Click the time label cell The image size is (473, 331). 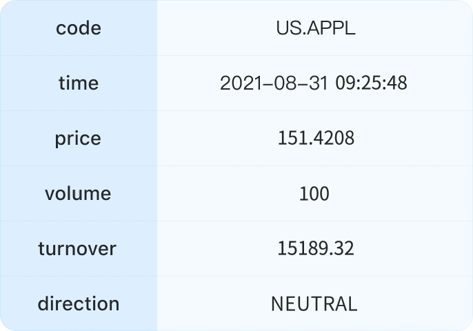(79, 83)
